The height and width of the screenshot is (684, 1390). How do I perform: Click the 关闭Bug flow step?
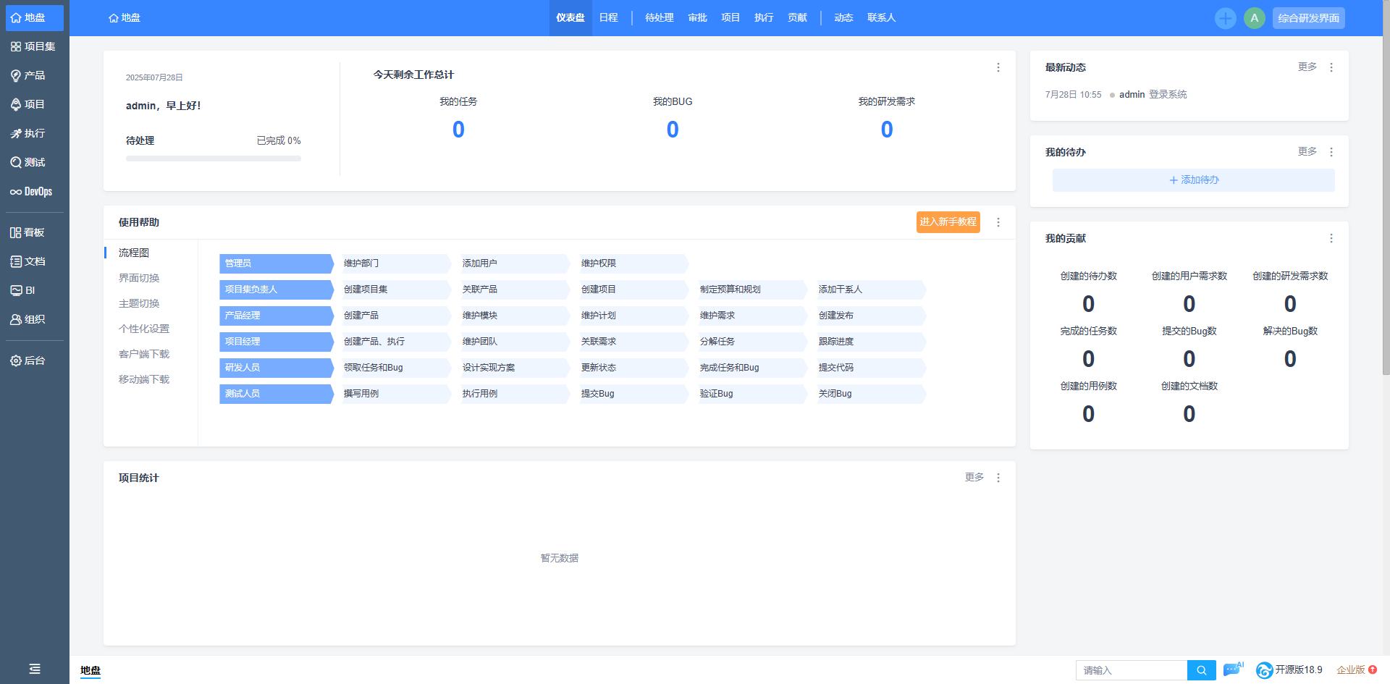[871, 394]
